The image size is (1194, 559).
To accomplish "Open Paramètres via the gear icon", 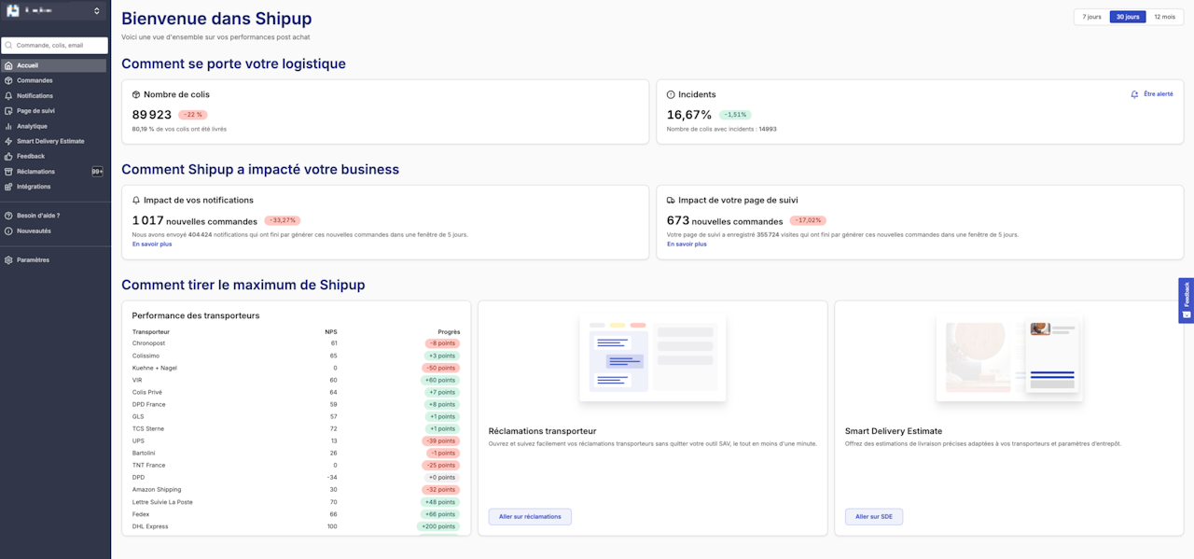I will 8,260.
